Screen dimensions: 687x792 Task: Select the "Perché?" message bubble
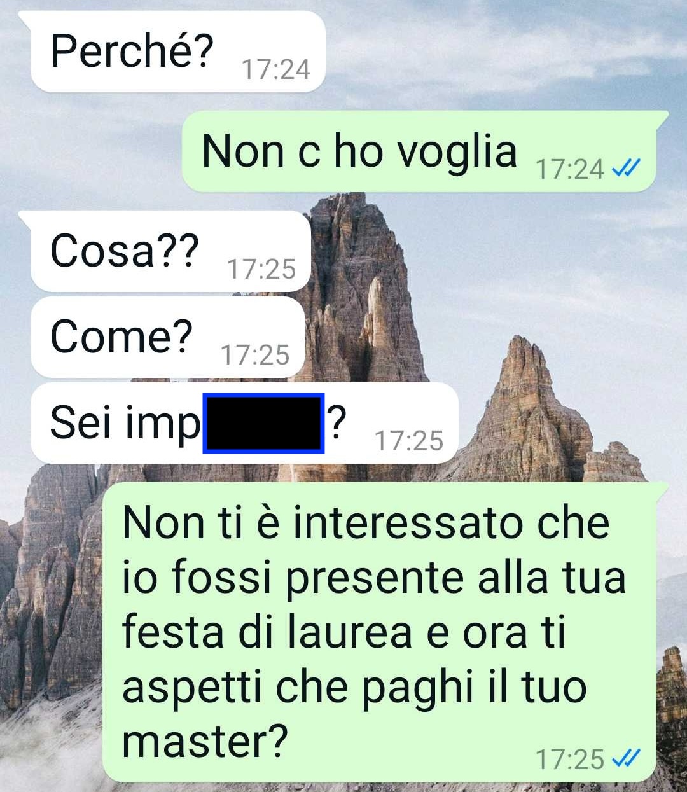tap(177, 52)
